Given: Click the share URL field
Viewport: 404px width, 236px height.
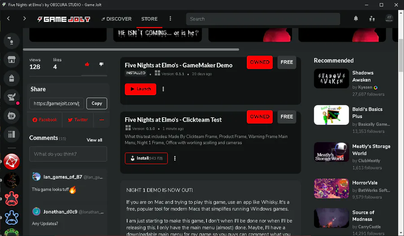Looking at the screenshot, I should (57, 103).
